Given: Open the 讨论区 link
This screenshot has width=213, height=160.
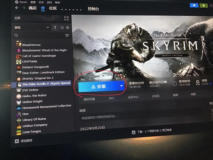Looking at the screenshot, I should click(156, 96).
